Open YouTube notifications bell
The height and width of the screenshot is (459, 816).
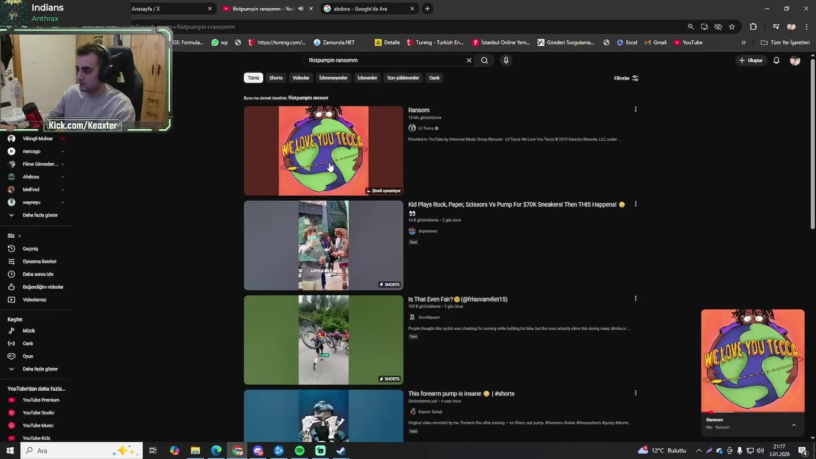[x=776, y=61]
